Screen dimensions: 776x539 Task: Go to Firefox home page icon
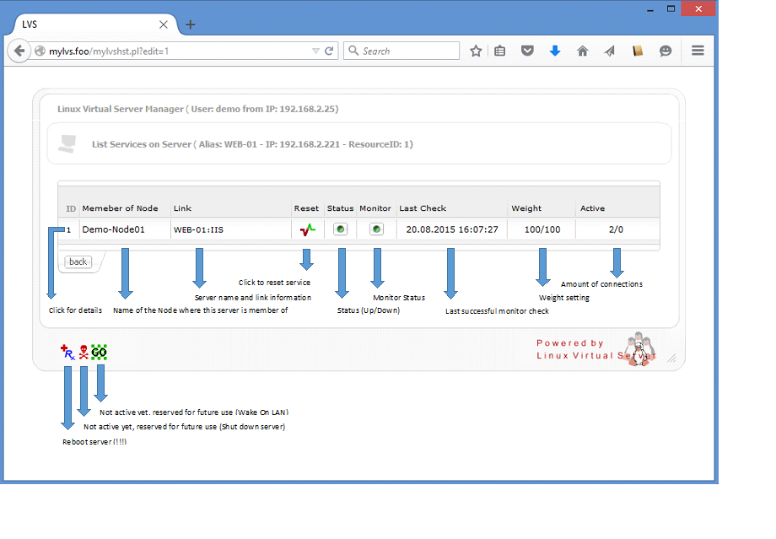[582, 51]
